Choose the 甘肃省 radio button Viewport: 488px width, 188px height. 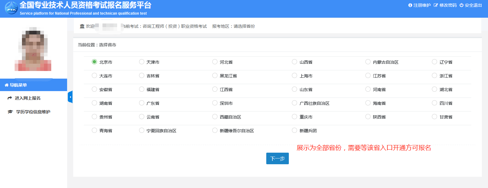(x=434, y=117)
